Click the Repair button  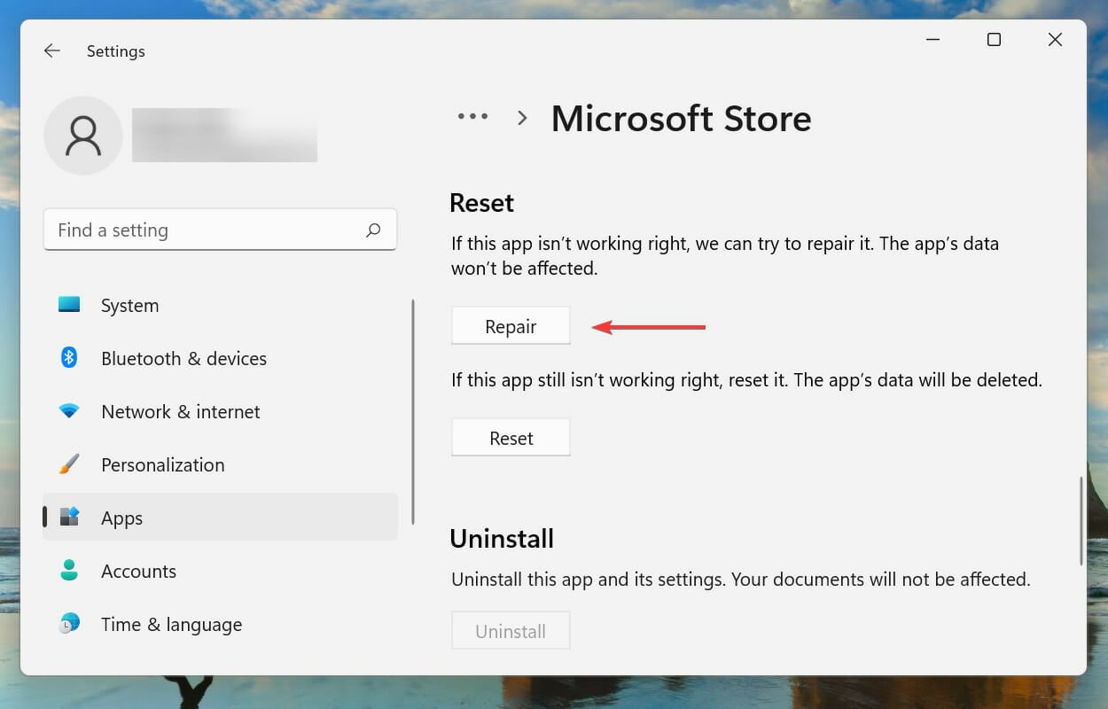click(511, 326)
